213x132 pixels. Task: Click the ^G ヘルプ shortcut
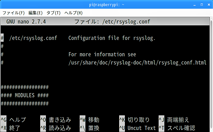tap(13, 120)
